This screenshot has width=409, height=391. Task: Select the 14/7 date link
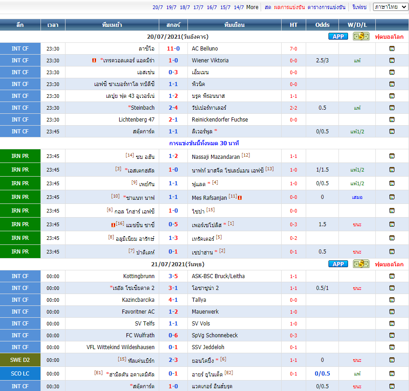239,7
